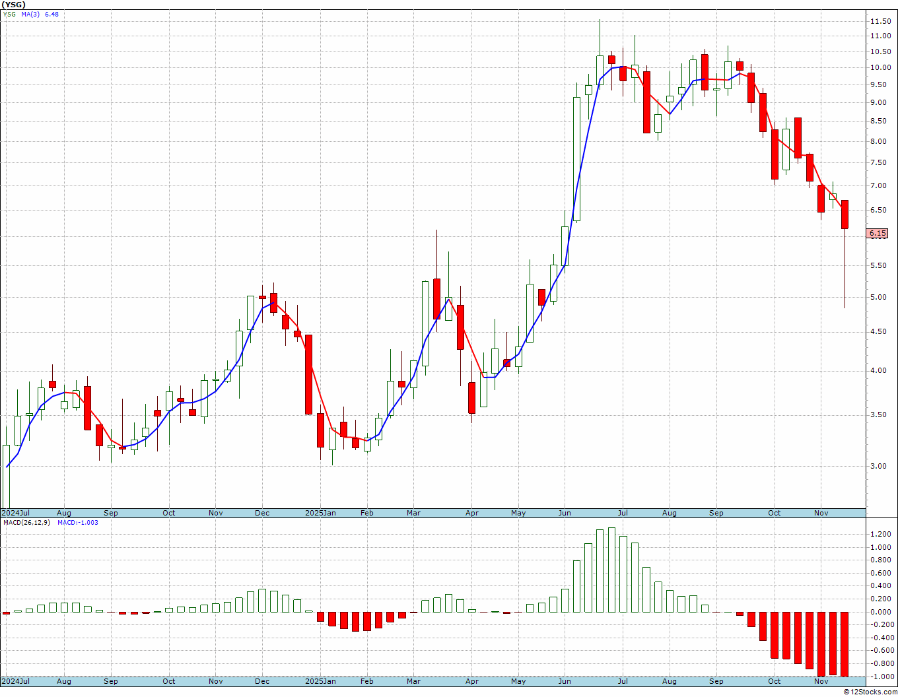The image size is (898, 697).
Task: Select Mar on the MACD time axis
Action: click(413, 681)
